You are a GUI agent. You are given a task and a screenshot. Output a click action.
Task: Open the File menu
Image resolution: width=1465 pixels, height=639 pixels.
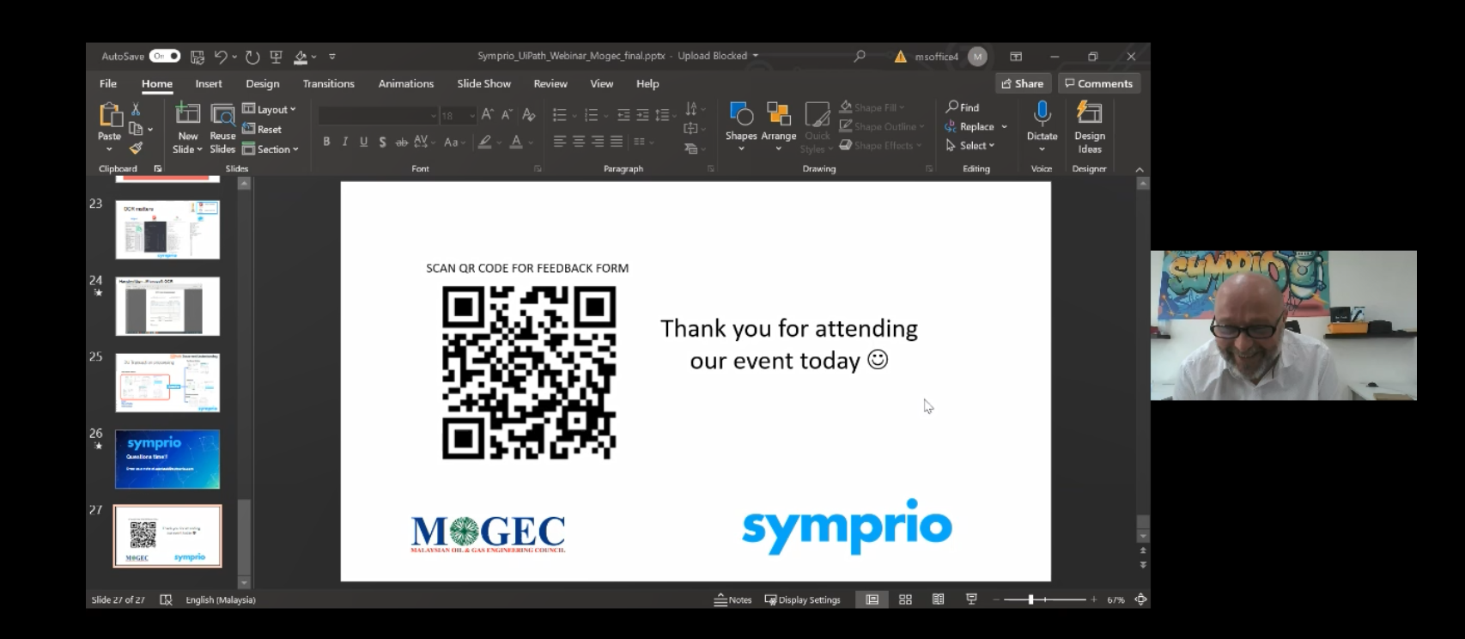[x=108, y=83]
